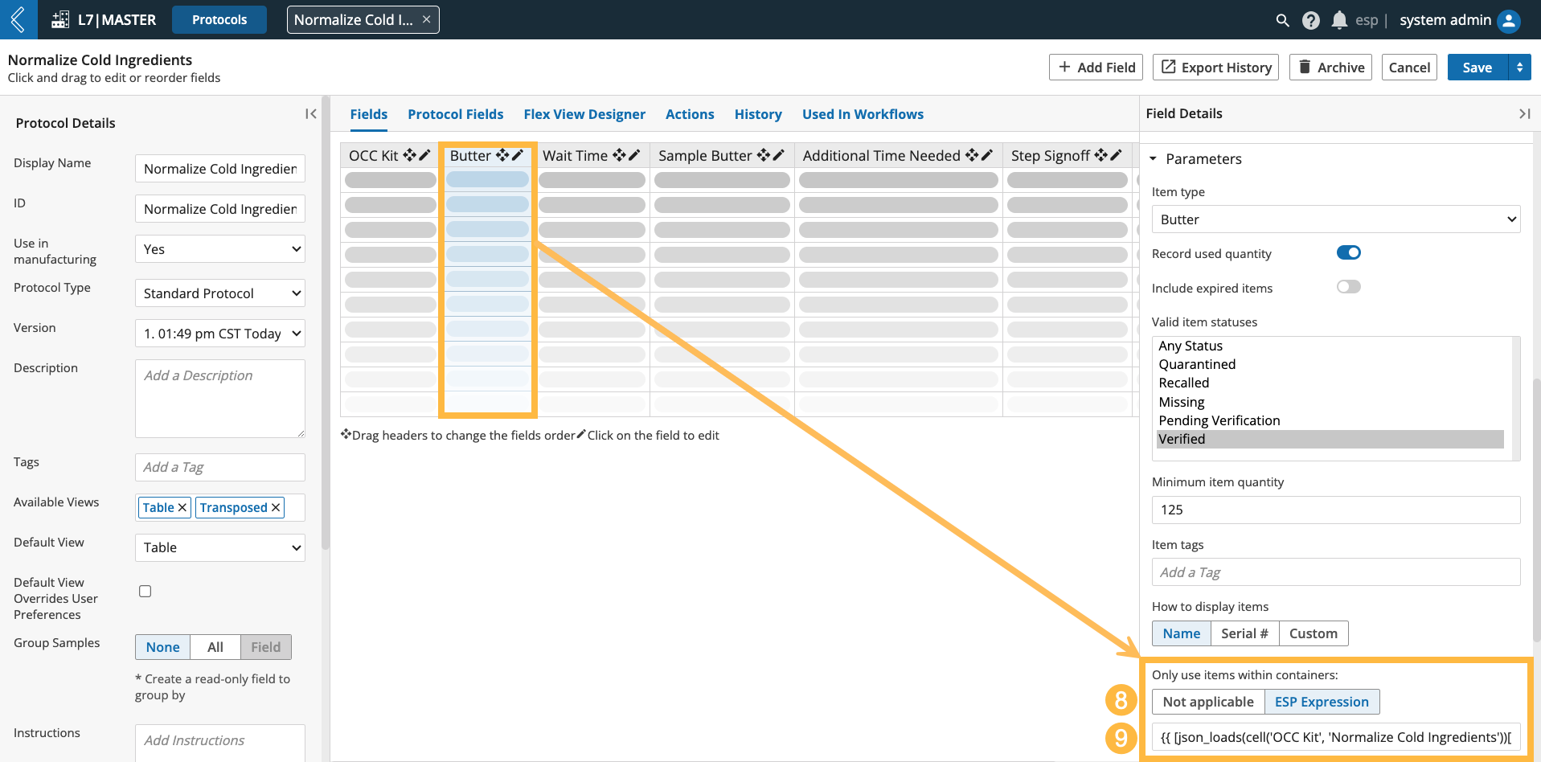
Task: Close the Normalize Cold I... tab
Action: click(x=426, y=19)
